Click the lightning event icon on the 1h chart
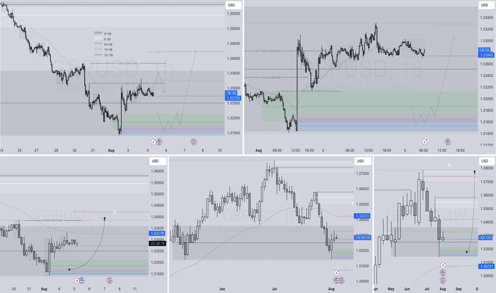The height and width of the screenshot is (293, 496). coord(153,142)
